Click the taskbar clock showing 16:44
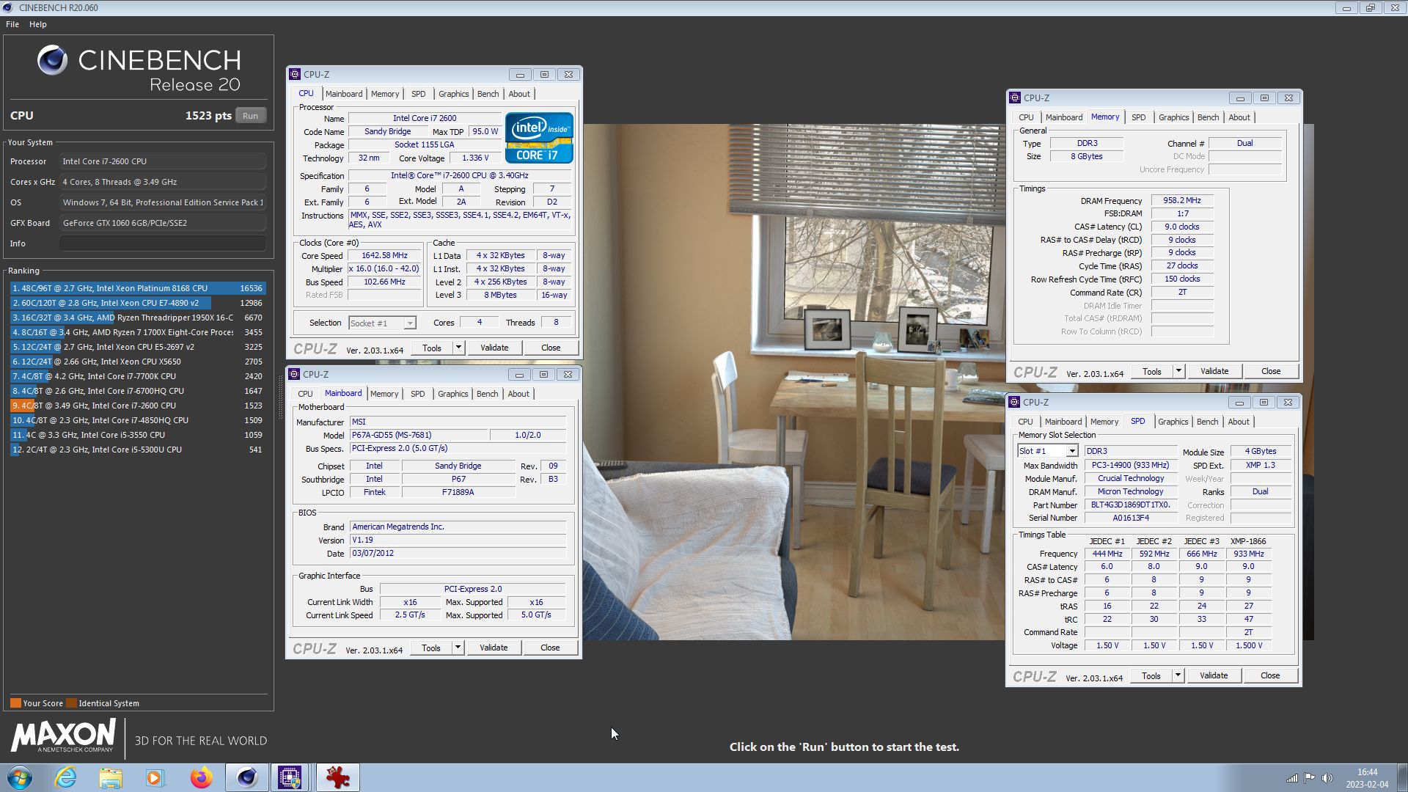Screen dimensions: 1408x792 1367,772
